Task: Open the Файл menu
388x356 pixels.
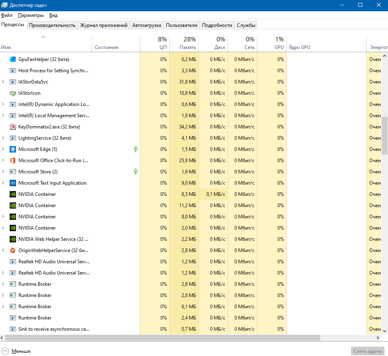Action: coord(6,15)
